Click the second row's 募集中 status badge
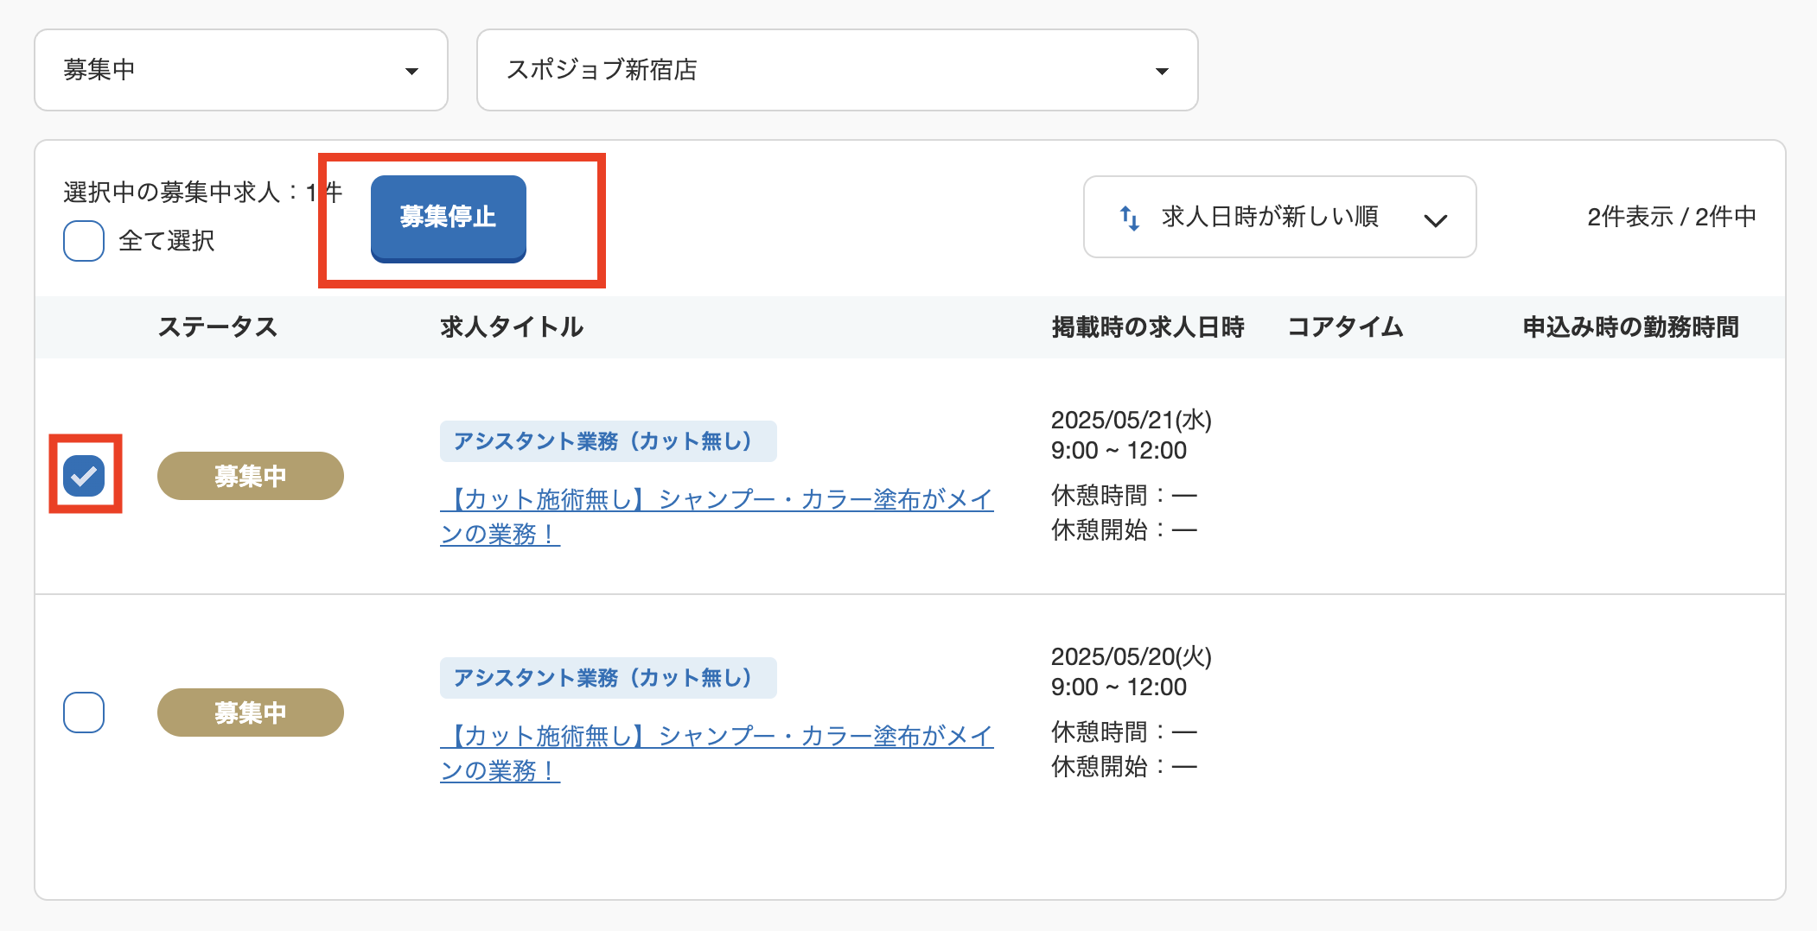Screen dimensions: 1817x931 click(249, 712)
